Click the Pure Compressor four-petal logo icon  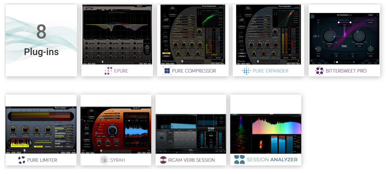click(167, 71)
